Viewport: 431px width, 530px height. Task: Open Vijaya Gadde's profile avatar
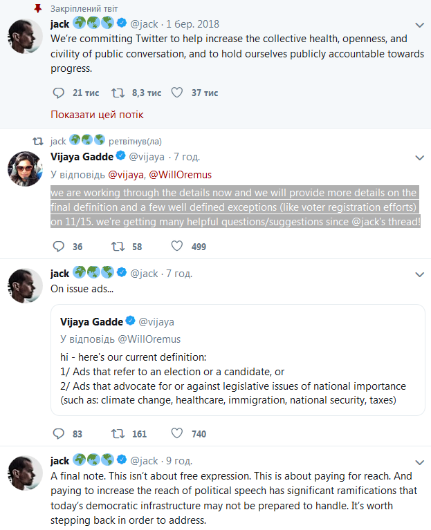tap(26, 169)
